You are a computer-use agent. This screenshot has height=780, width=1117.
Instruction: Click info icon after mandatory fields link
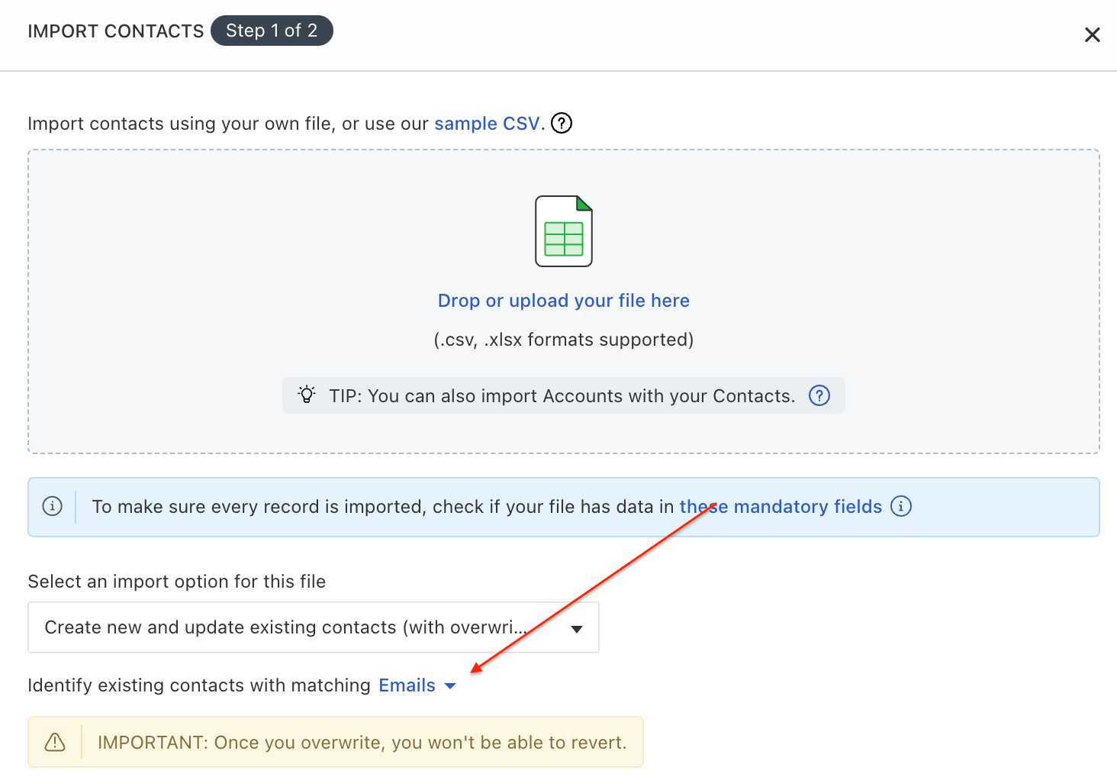901,506
